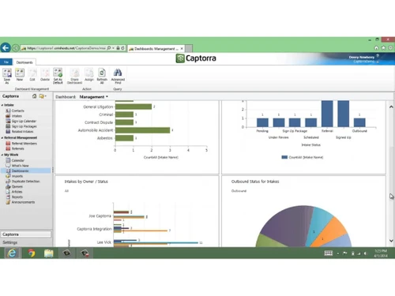The width and height of the screenshot is (395, 296).
Task: Open What's New under My Work
Action: tap(20, 166)
